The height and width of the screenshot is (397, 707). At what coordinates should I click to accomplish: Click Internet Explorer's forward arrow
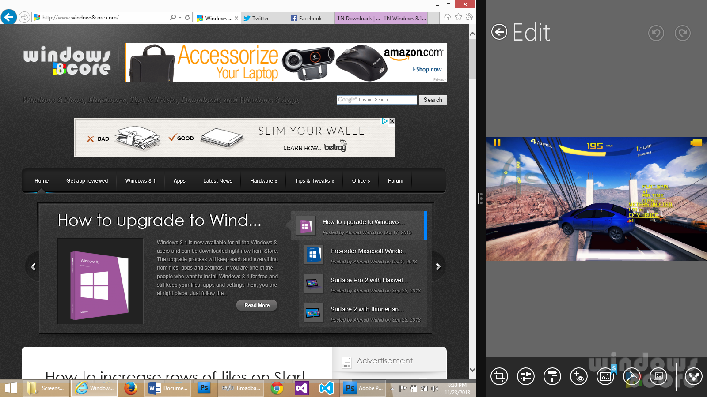25,18
